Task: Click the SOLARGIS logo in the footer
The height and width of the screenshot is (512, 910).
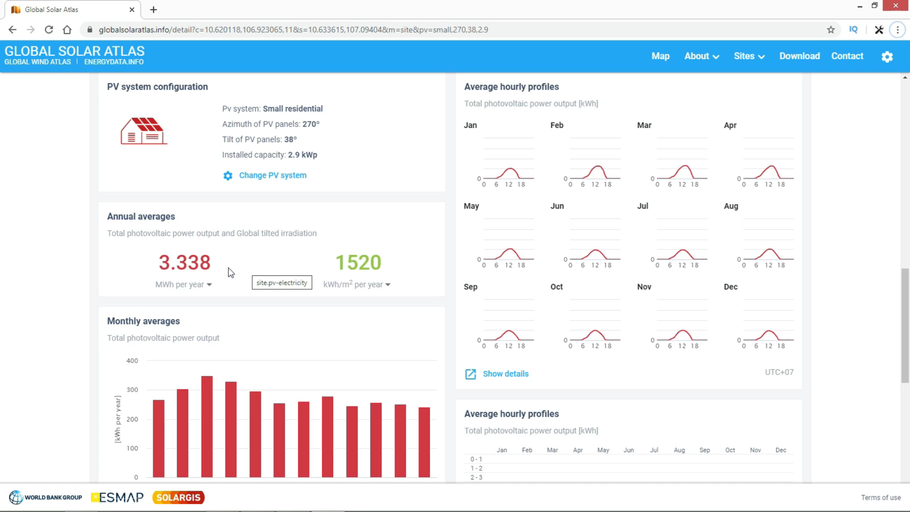Action: pos(178,497)
